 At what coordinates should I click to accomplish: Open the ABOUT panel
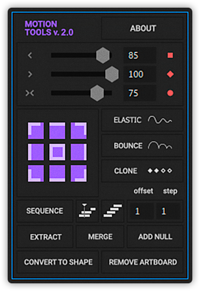point(142,28)
